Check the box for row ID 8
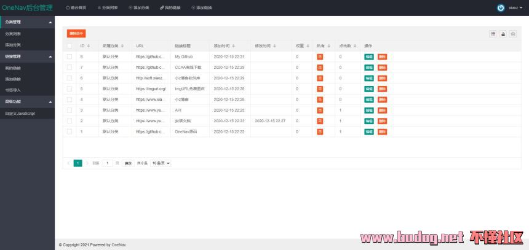This screenshot has height=250, width=529. click(70, 57)
